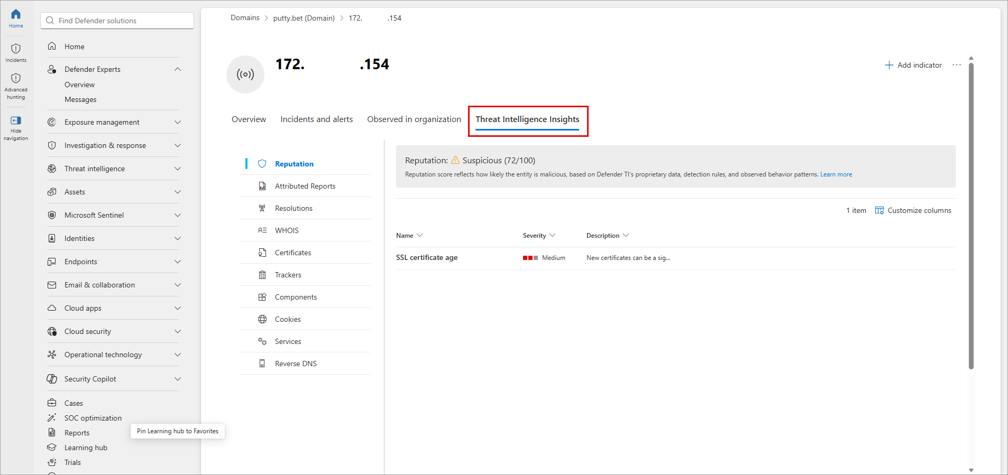This screenshot has height=475, width=1008.
Task: Click the Operational technology icon
Action: click(x=52, y=355)
